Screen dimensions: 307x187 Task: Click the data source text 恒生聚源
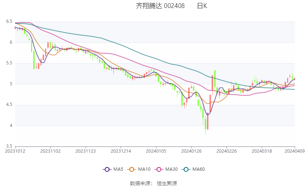click(x=167, y=183)
